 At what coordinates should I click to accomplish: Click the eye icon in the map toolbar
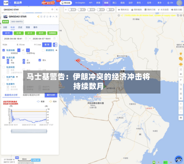(181, 74)
